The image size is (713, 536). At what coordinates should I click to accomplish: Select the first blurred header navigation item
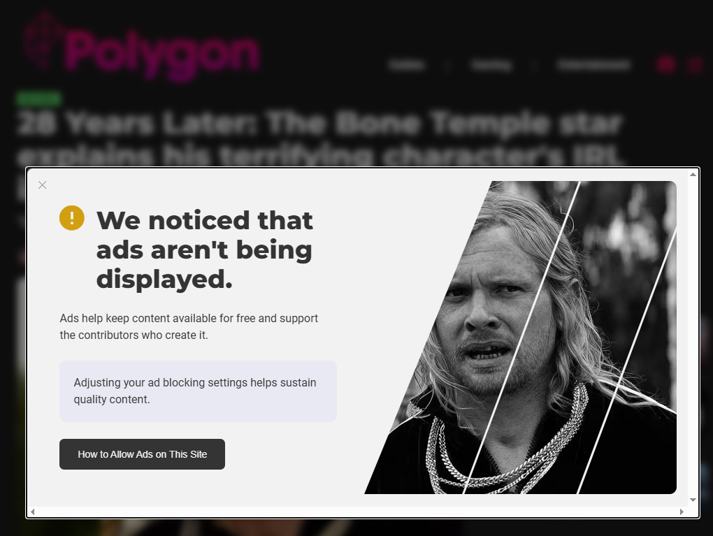pyautogui.click(x=407, y=66)
